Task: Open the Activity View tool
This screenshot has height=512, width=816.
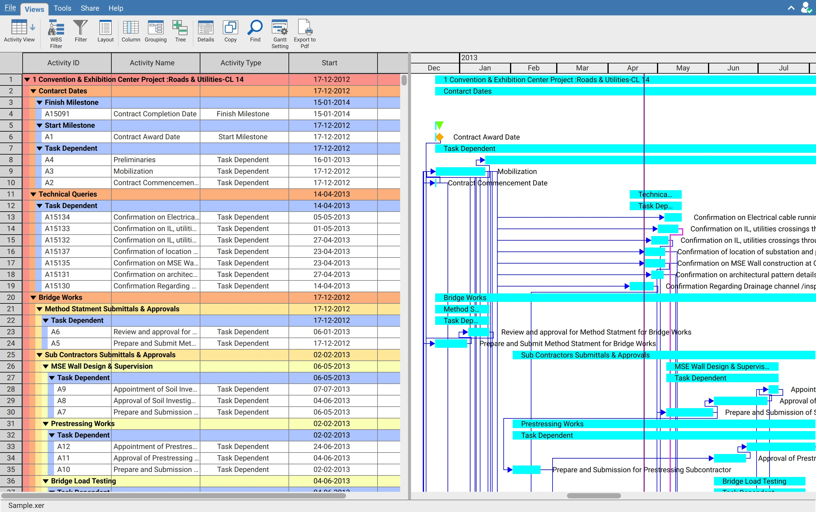Action: click(x=19, y=31)
